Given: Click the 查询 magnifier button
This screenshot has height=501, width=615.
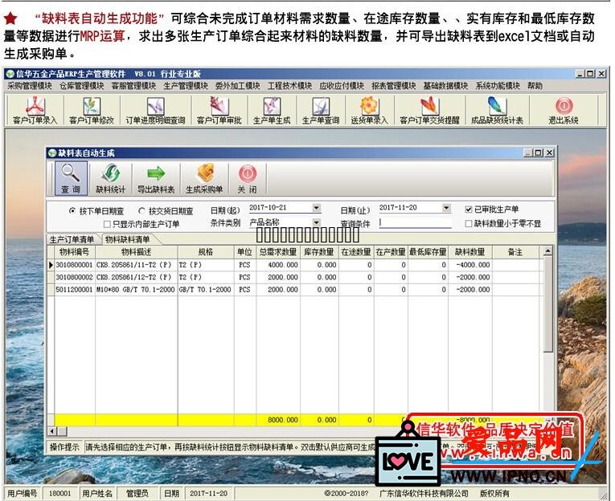Looking at the screenshot, I should click(71, 178).
